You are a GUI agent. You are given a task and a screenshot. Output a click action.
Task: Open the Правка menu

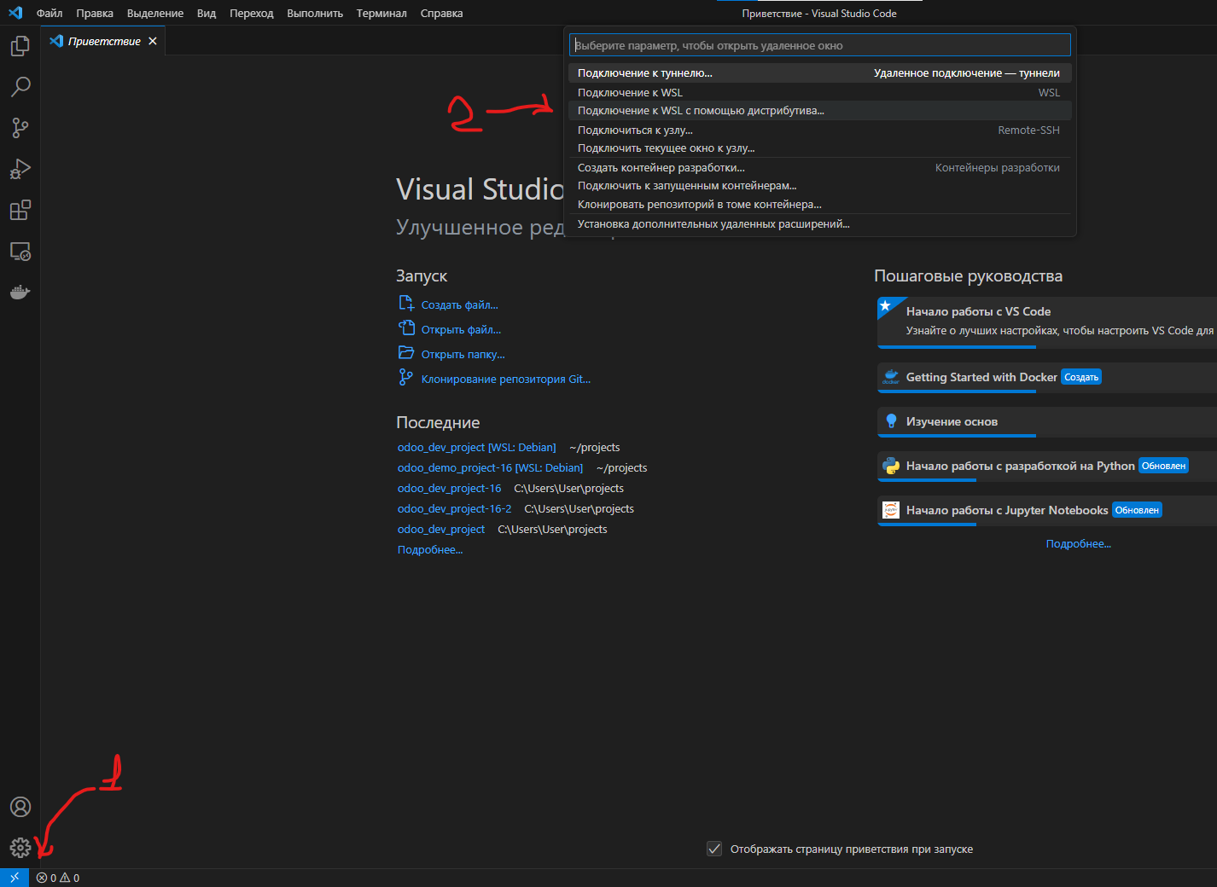click(x=95, y=13)
